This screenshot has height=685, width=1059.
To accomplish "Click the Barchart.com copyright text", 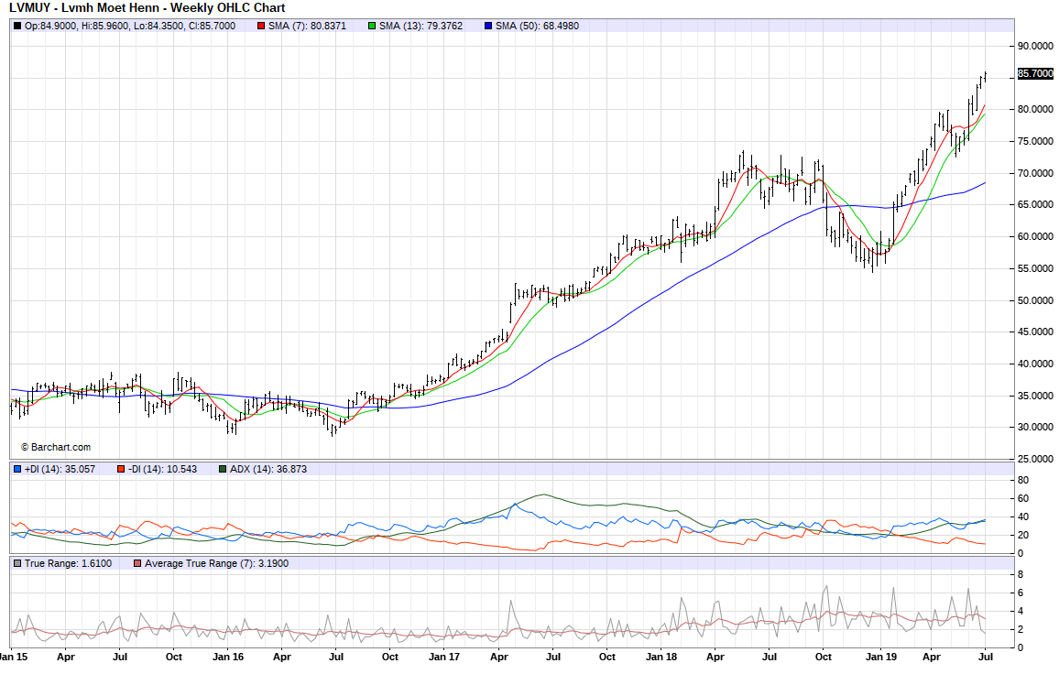I will click(x=56, y=448).
